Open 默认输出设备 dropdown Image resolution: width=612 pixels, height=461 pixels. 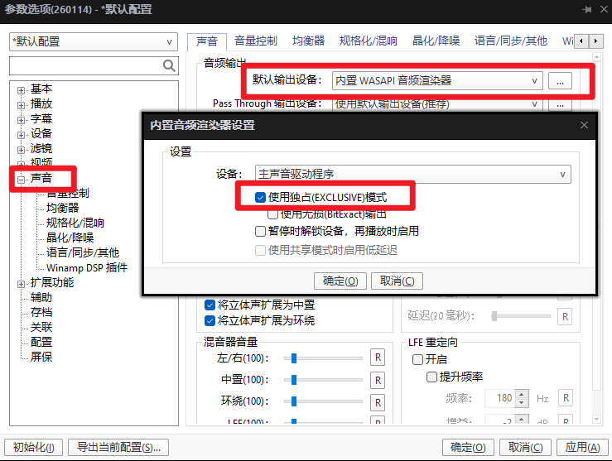tap(437, 81)
